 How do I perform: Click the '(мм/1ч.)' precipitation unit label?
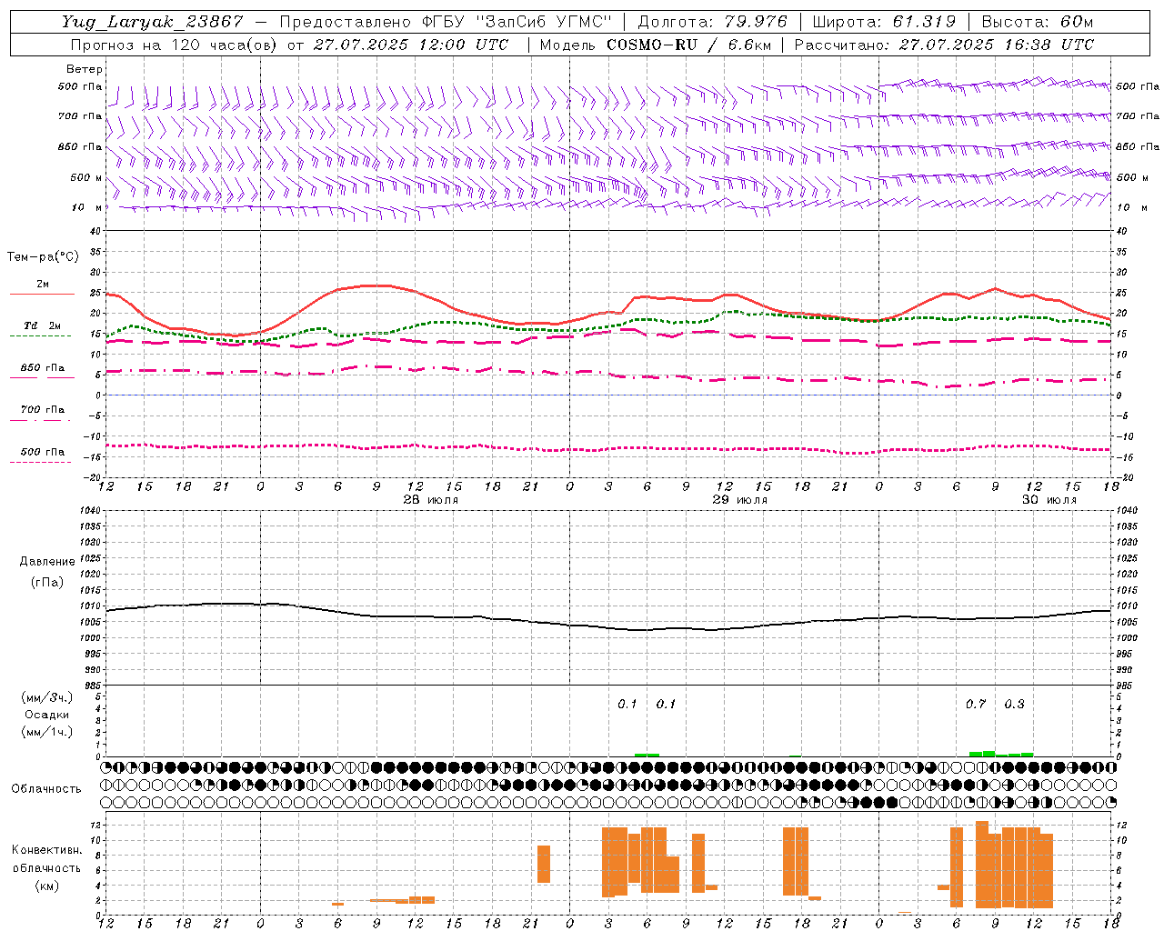47,732
